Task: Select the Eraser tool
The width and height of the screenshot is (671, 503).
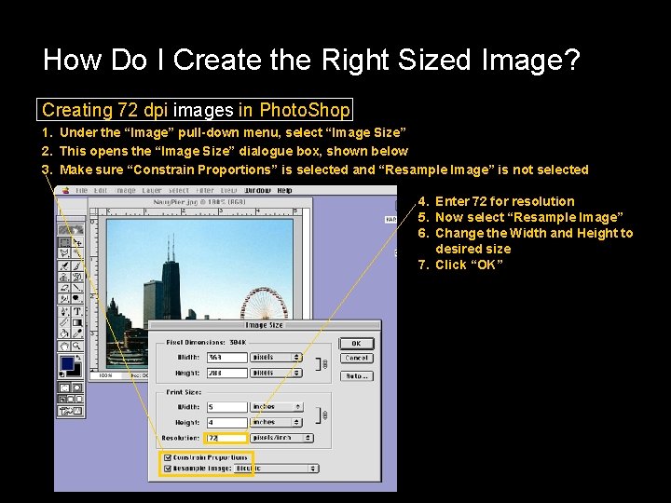Action: (64, 288)
